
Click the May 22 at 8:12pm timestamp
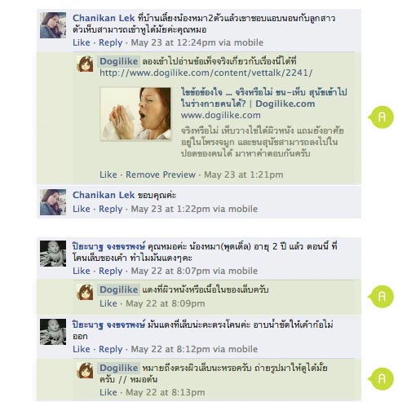(x=170, y=349)
